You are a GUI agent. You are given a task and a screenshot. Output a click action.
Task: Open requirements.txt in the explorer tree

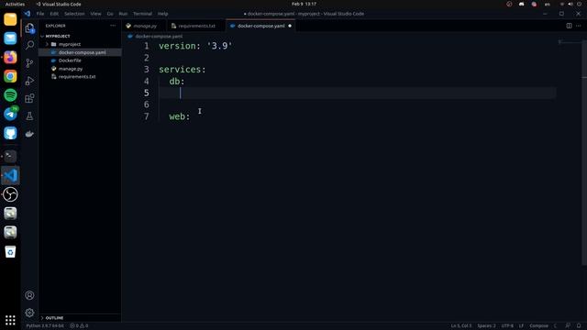[x=77, y=77]
